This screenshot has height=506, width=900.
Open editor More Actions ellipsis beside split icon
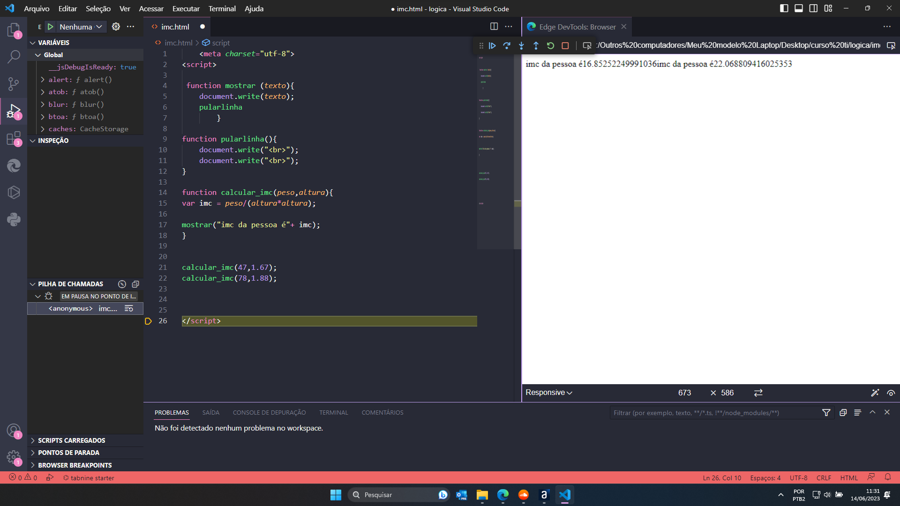(x=509, y=26)
